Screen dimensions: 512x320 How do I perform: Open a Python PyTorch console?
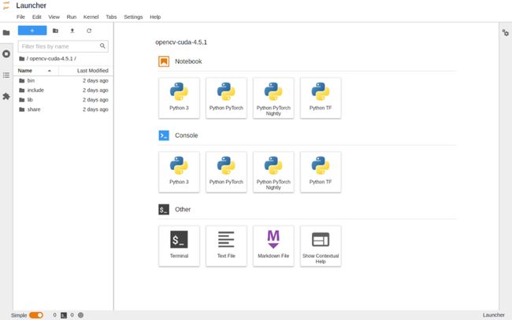pos(226,172)
